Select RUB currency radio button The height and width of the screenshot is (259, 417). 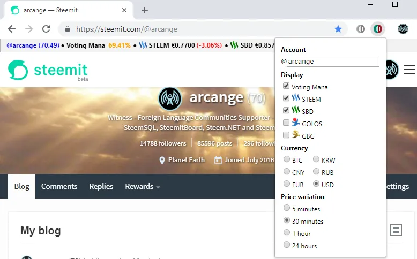click(x=316, y=171)
